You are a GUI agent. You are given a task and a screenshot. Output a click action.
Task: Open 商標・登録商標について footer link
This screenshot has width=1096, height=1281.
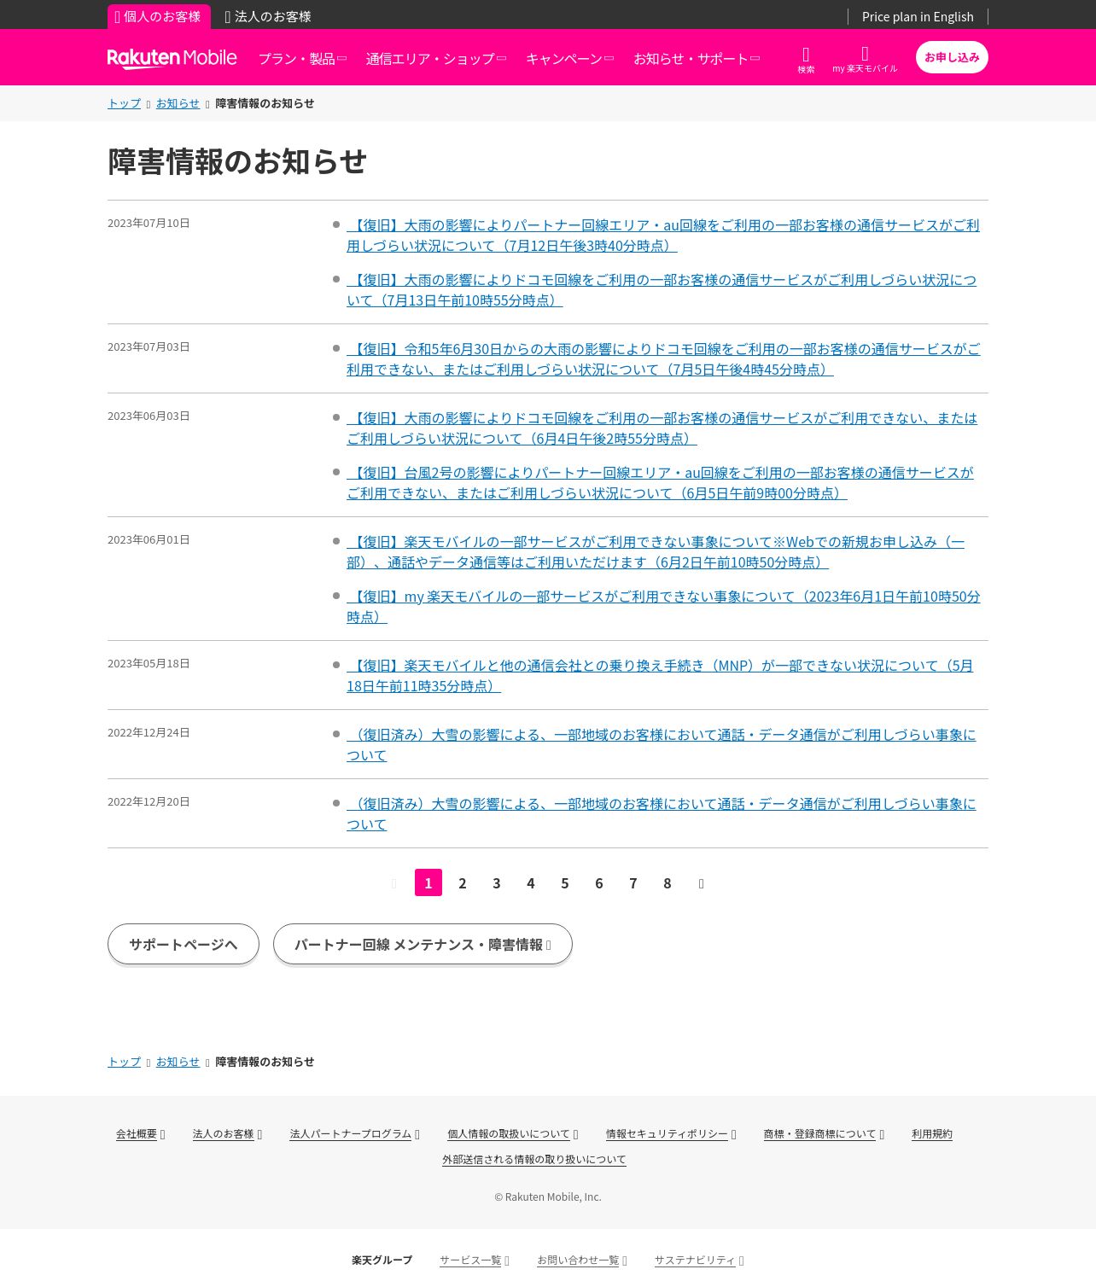pos(819,1134)
